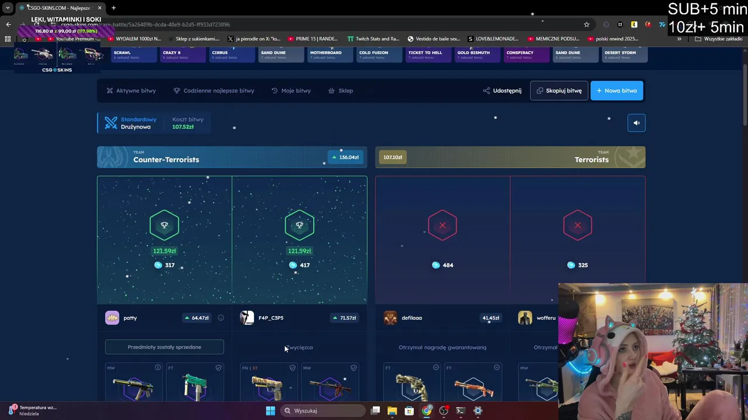The image size is (748, 420).
Task: Select the CONSPIRACY case card
Action: (x=527, y=54)
